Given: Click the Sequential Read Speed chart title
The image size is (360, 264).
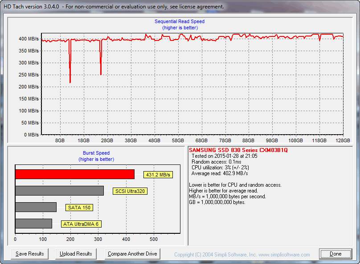Looking at the screenshot, I should pos(180,21).
